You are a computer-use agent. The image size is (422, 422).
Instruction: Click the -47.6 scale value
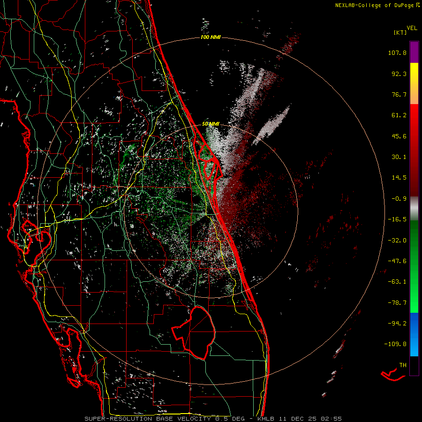click(397, 261)
